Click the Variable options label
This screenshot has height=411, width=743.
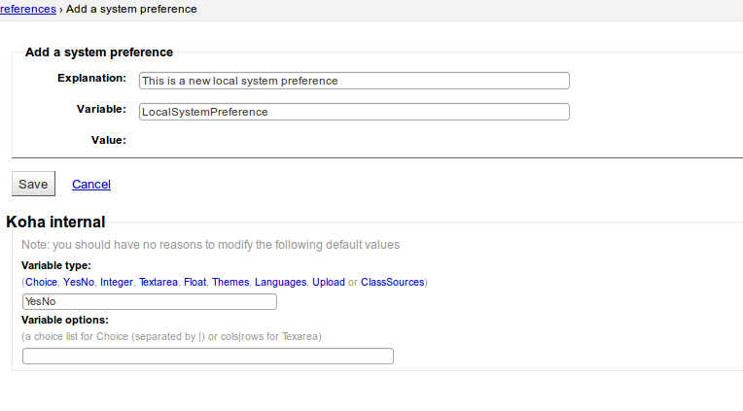pos(64,319)
